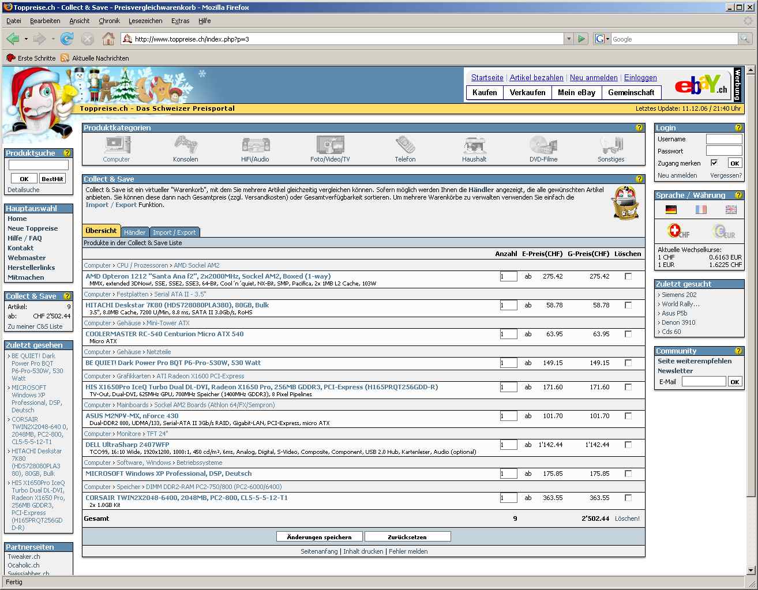This screenshot has height=590, width=758.
Task: Click the Firefox forward arrow
Action: [x=39, y=39]
